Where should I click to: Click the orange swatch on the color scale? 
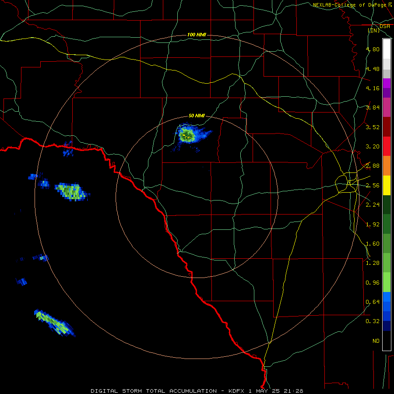tap(387, 166)
